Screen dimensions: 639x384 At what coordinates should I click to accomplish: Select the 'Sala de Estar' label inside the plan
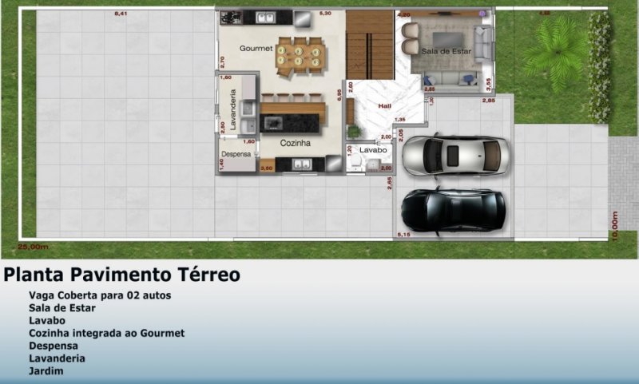click(x=446, y=51)
